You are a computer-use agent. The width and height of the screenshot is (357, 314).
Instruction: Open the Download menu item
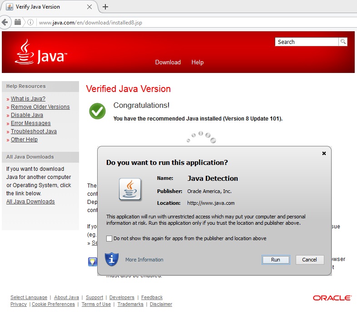coord(168,62)
